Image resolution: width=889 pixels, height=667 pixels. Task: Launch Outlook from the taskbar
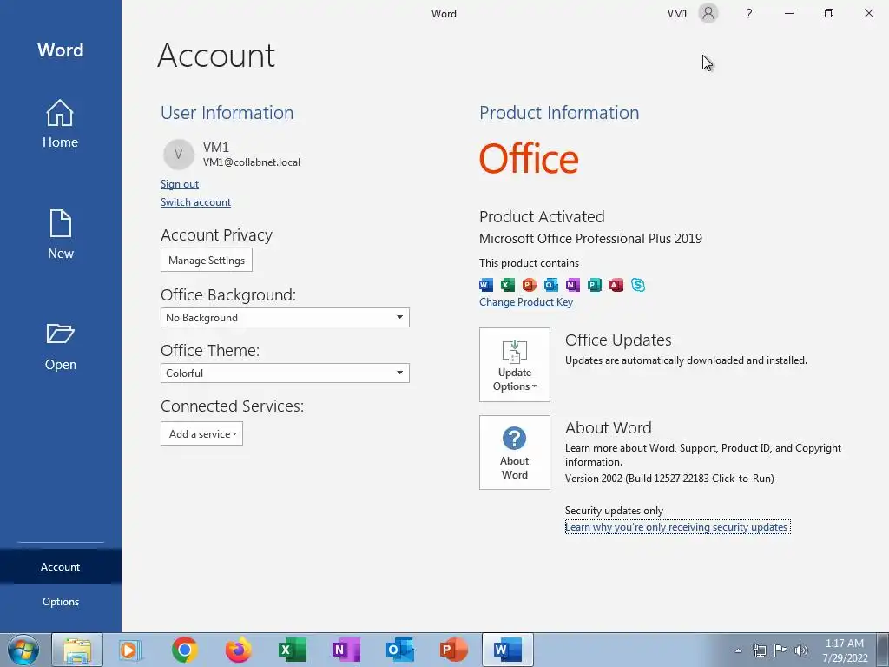point(399,650)
